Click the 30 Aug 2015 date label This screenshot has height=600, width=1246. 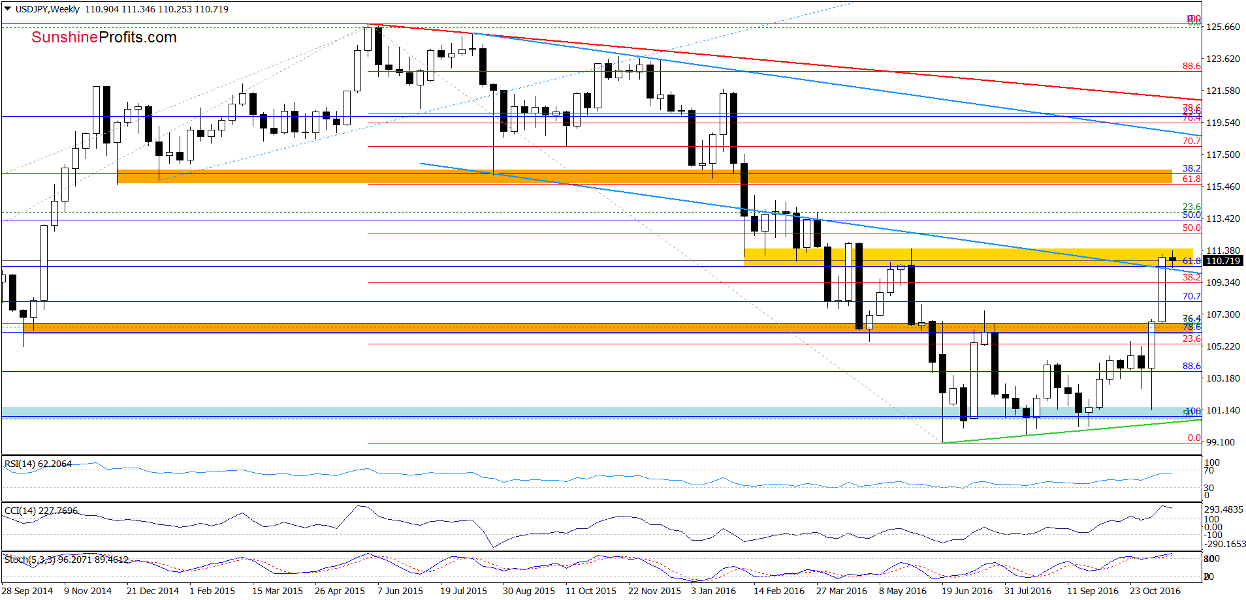point(529,591)
